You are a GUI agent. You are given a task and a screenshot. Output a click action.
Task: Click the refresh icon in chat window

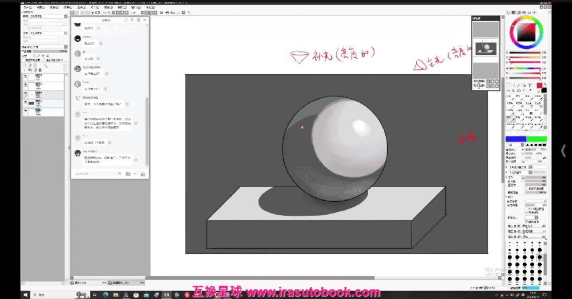[x=126, y=20]
